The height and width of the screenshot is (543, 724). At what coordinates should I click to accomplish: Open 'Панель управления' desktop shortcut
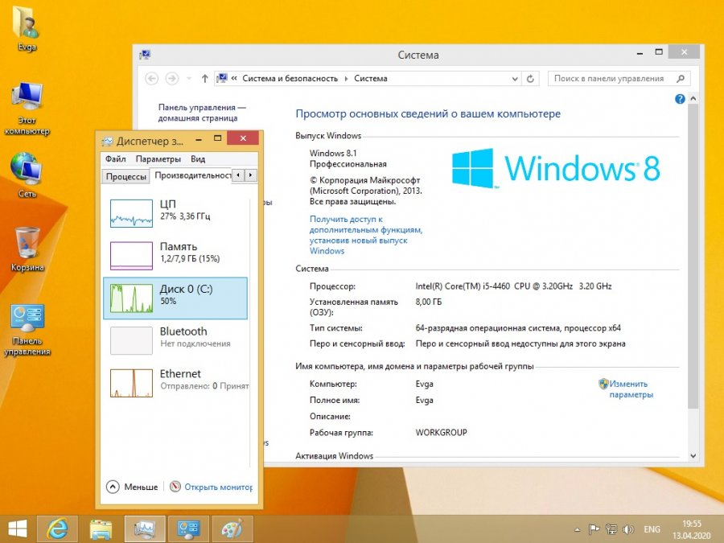pyautogui.click(x=27, y=330)
